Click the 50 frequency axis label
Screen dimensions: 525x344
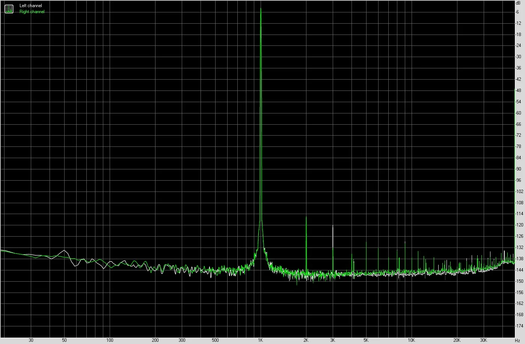(x=64, y=340)
